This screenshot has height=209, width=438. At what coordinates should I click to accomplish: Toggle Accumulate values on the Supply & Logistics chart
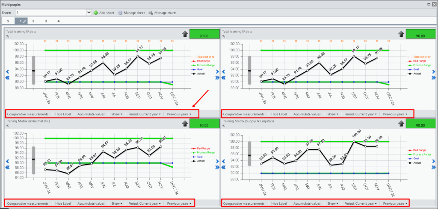(307, 203)
